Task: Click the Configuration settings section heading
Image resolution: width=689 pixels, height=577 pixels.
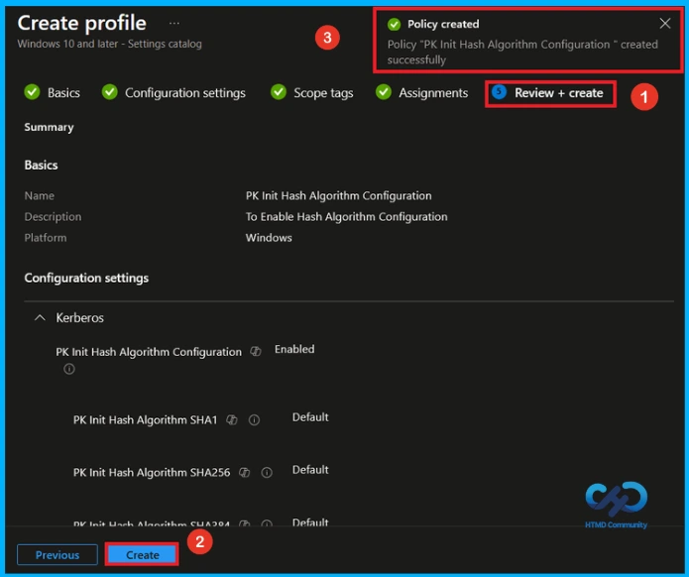Action: click(x=86, y=278)
